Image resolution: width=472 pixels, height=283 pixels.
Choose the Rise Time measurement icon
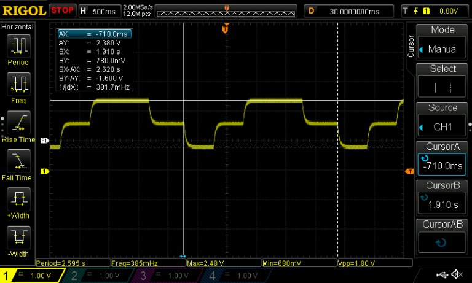(x=18, y=121)
